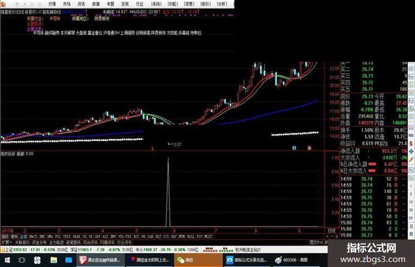Switch to 15-minute period in right toolbar
Viewport: 415px width, 267px height.
point(411,202)
